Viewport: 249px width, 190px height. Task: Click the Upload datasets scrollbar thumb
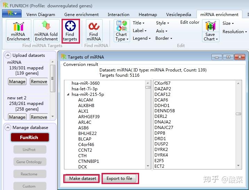click(53, 78)
